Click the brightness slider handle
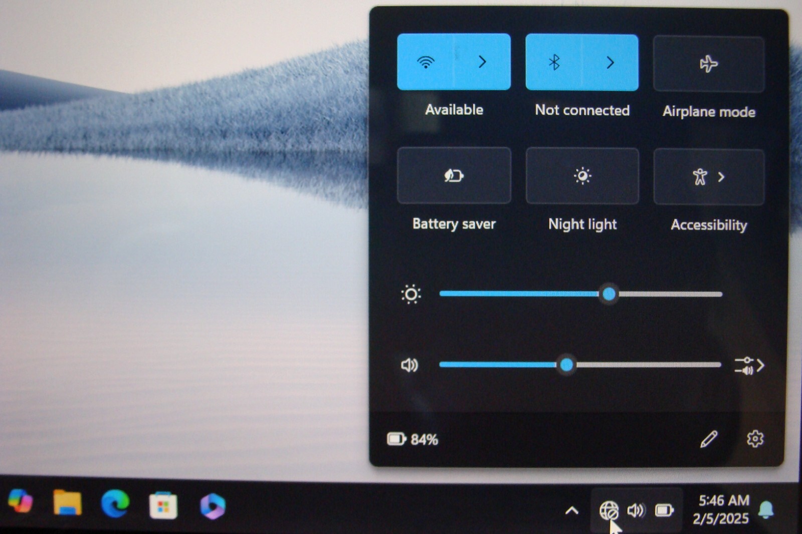This screenshot has height=534, width=802. pyautogui.click(x=609, y=294)
